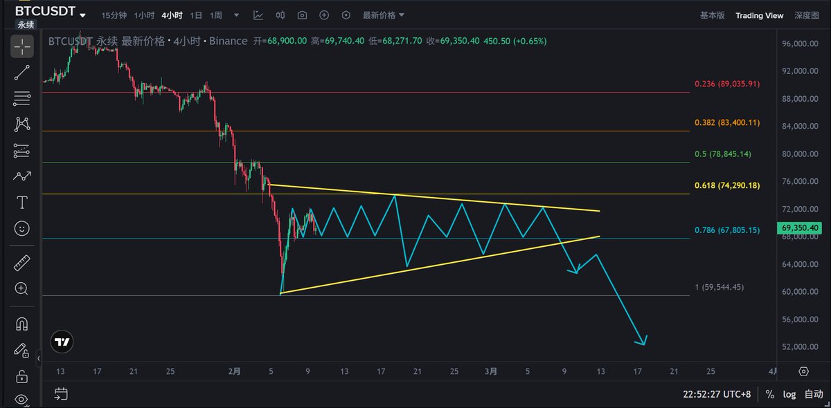
Task: Click the current price tag 69,350.40
Action: coord(799,228)
